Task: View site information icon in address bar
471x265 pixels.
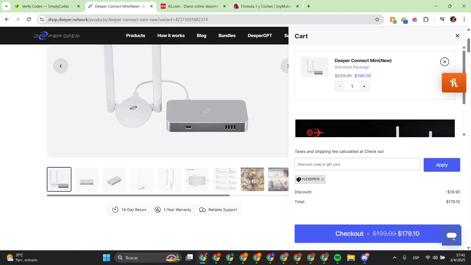Action: click(42, 19)
